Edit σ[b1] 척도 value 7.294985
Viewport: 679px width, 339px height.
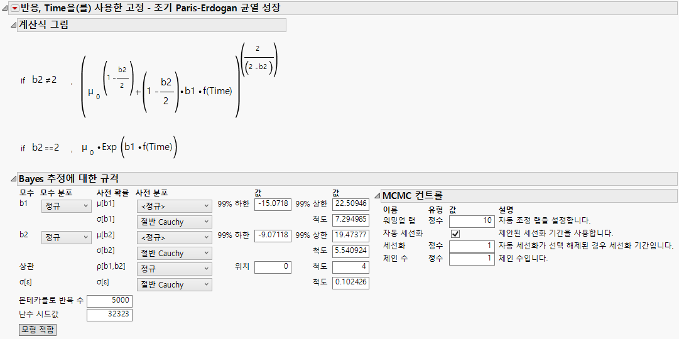click(350, 220)
